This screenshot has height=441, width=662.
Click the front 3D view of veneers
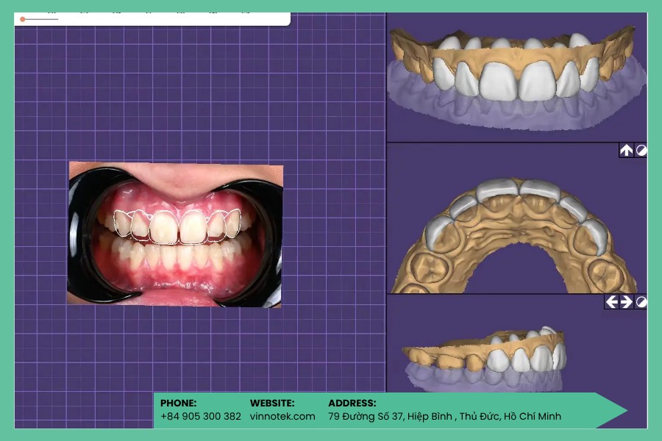pyautogui.click(x=517, y=77)
